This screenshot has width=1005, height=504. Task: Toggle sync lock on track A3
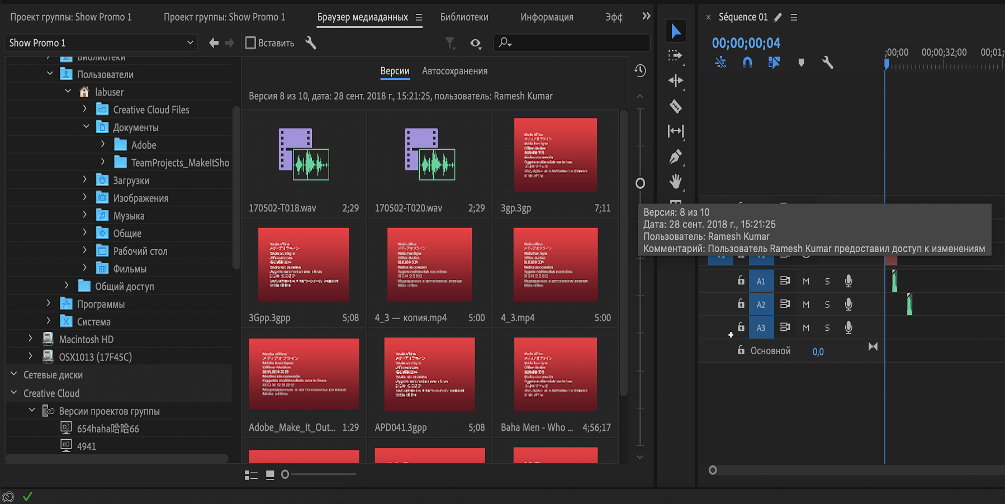point(785,327)
